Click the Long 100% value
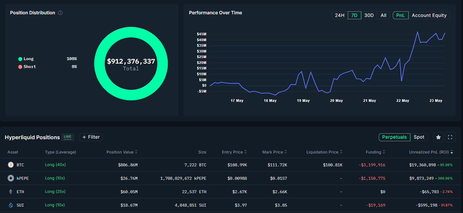This screenshot has height=213, width=463. point(72,59)
